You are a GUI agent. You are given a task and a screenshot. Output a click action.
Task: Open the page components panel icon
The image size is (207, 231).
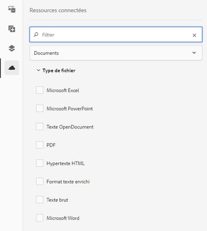pyautogui.click(x=12, y=9)
